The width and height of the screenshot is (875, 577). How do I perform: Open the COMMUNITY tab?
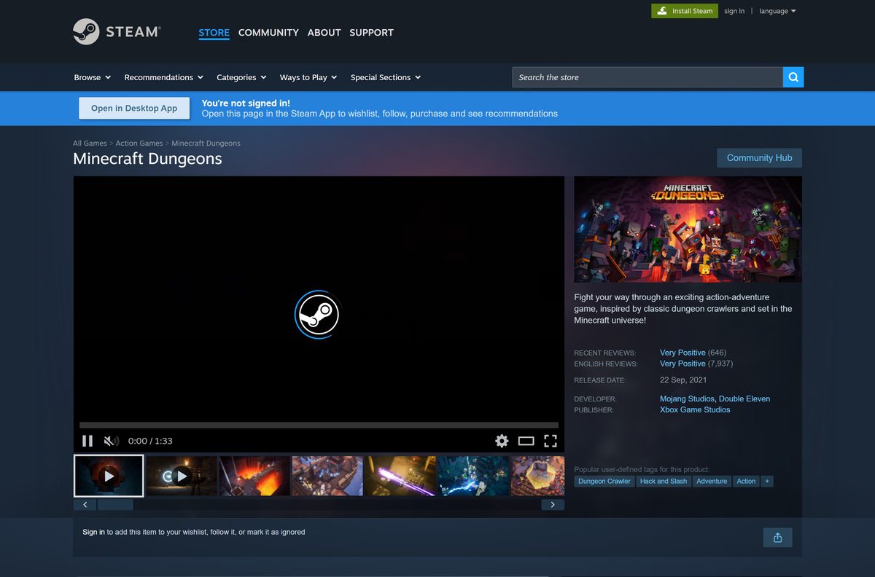pyautogui.click(x=268, y=32)
